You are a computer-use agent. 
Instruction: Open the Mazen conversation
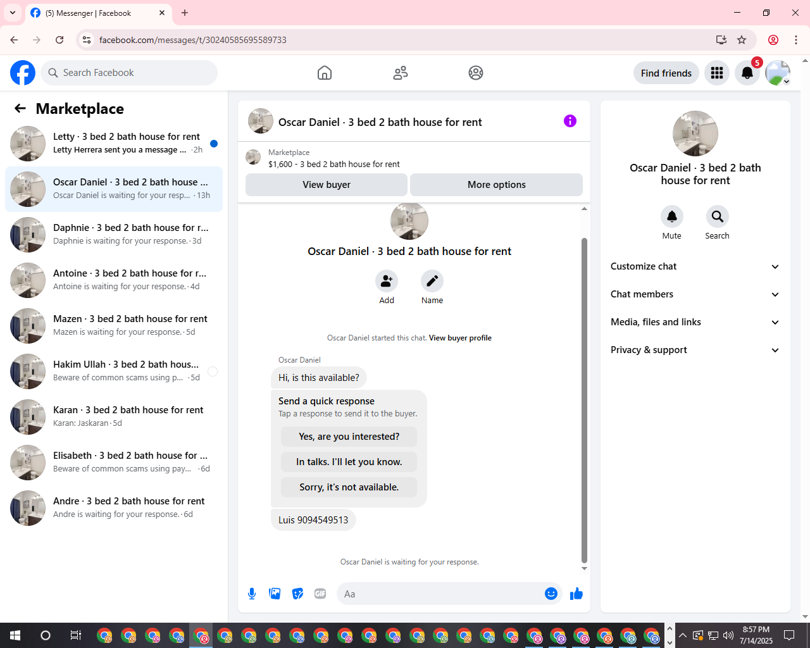pos(114,326)
